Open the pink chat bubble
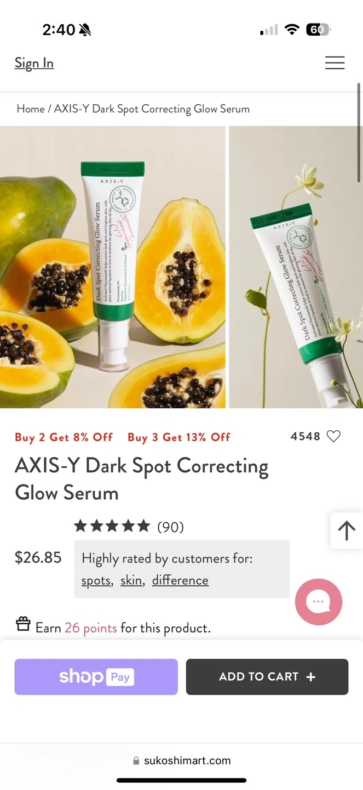This screenshot has height=790, width=363. click(319, 602)
